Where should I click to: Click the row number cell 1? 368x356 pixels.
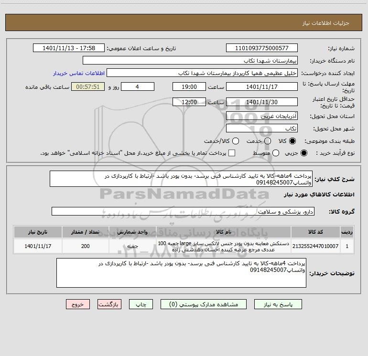click(x=347, y=246)
